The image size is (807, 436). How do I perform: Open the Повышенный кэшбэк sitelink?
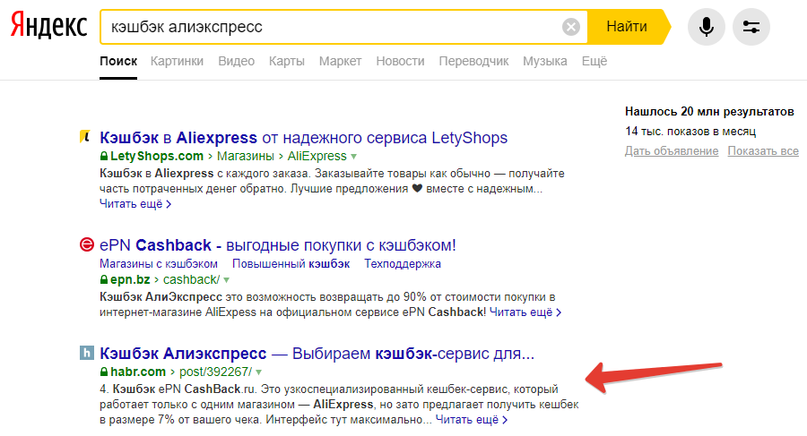pos(291,264)
